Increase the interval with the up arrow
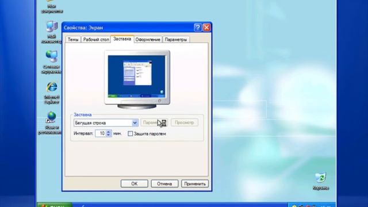The width and height of the screenshot is (368, 207). coord(109,132)
